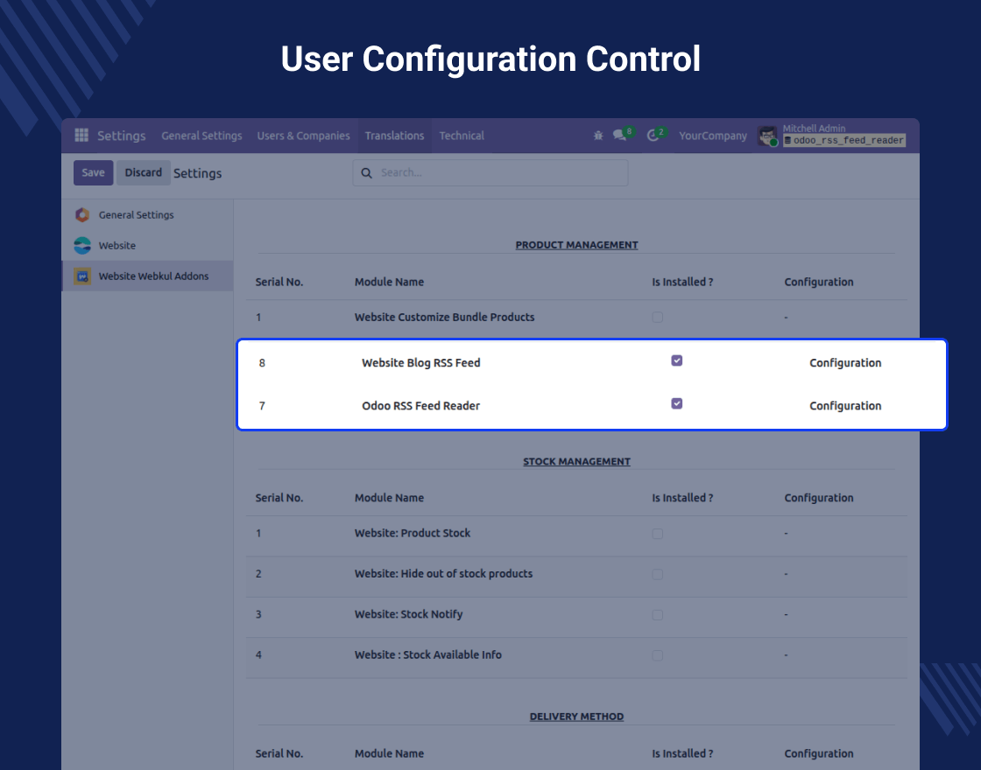Open the General Settings top menu
The image size is (981, 770).
coord(201,136)
